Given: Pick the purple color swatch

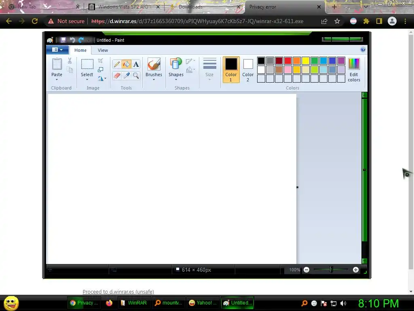Looking at the screenshot, I should 341,61.
